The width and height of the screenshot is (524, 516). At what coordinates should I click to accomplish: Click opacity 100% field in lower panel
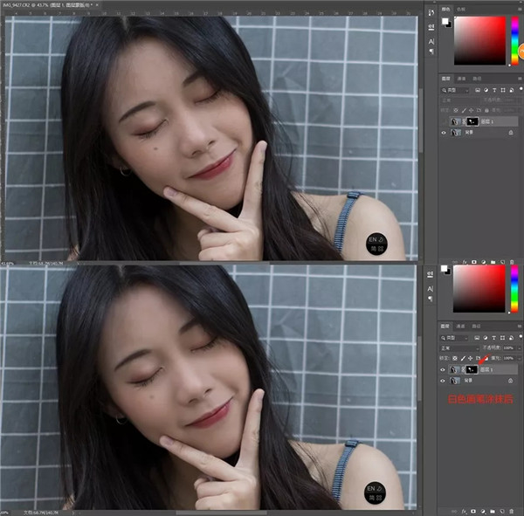tap(509, 348)
